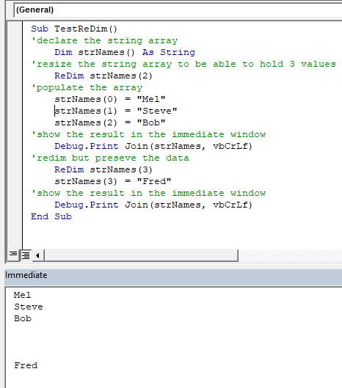Place cursor on Sub TestReDim() line
342x388 pixels.
point(74,29)
